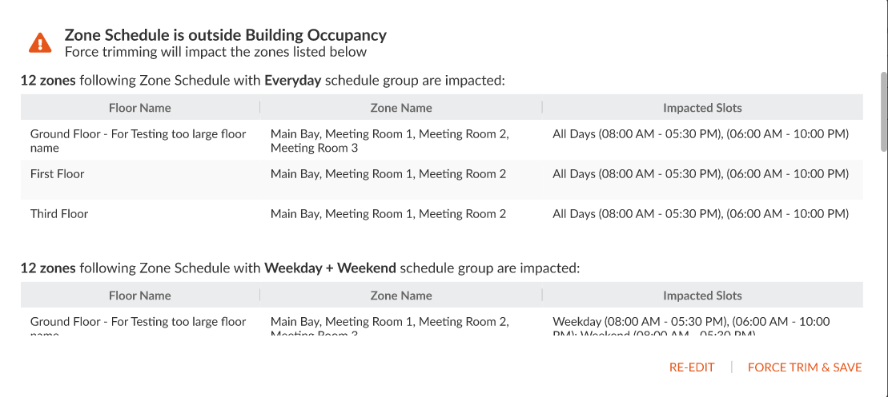
Task: Click Ground Floor zone names in the Everyday table
Action: point(390,141)
